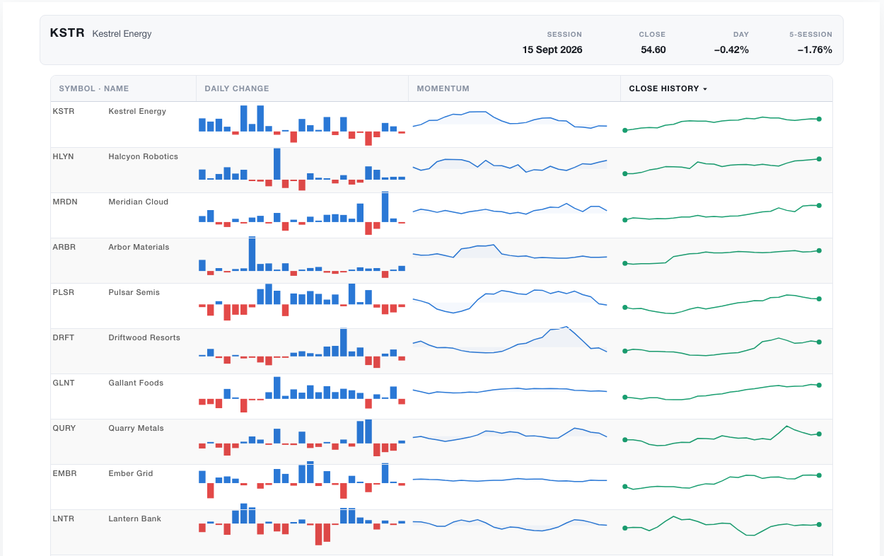
Task: Select the PLSR symbol cell
Action: [64, 292]
